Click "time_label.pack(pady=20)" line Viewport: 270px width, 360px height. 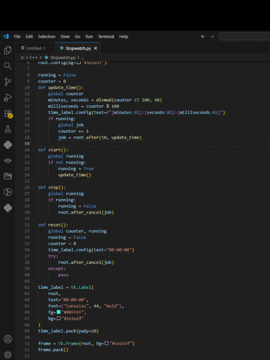[x=68, y=331]
